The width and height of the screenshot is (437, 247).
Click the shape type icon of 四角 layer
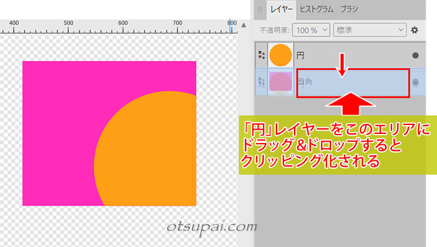(261, 83)
